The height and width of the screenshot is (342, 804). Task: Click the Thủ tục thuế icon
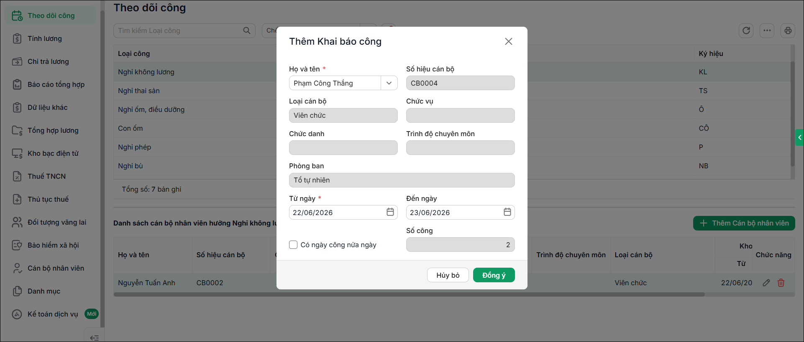pos(17,200)
